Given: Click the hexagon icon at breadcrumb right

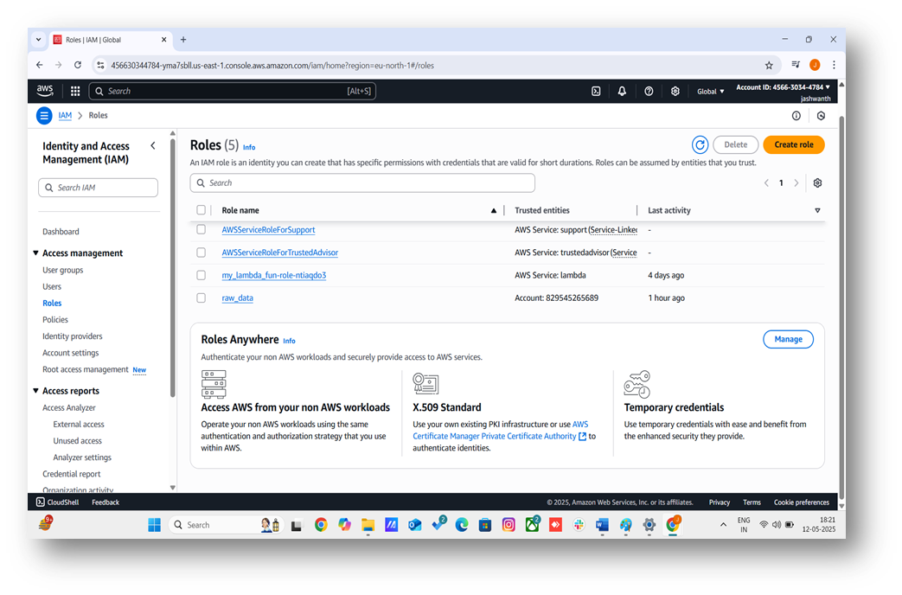Looking at the screenshot, I should pos(821,116).
